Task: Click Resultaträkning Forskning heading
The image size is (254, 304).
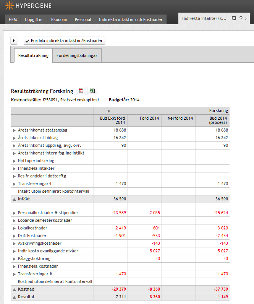Action: [42, 91]
